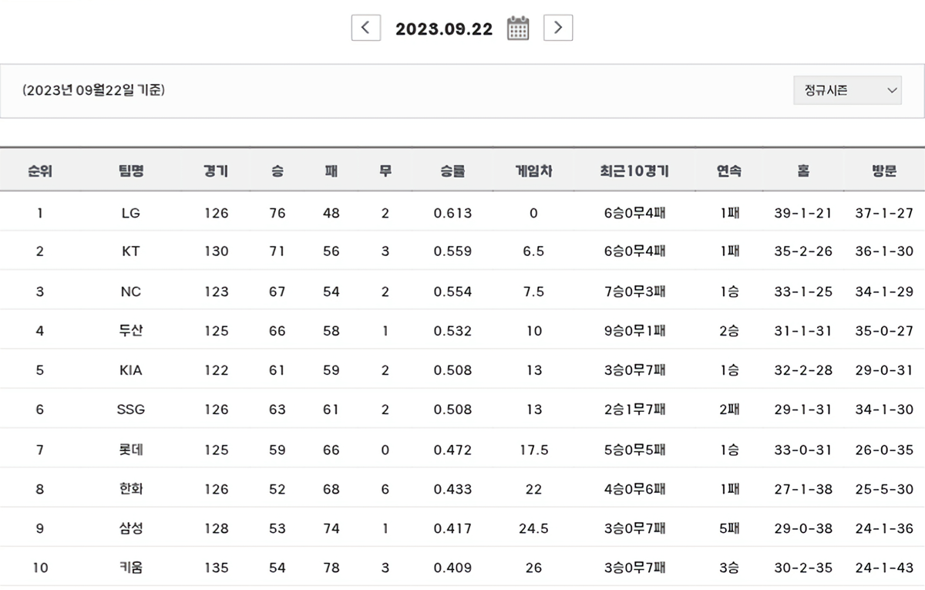Image resolution: width=925 pixels, height=590 pixels.
Task: Click LG home record 39-1-21
Action: tap(803, 213)
